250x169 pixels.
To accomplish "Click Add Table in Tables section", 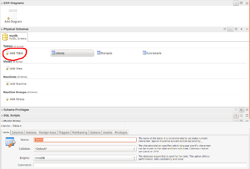I will [15, 53].
